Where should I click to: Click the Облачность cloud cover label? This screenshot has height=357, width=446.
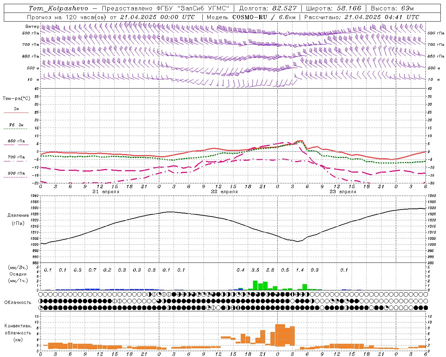tap(18, 303)
